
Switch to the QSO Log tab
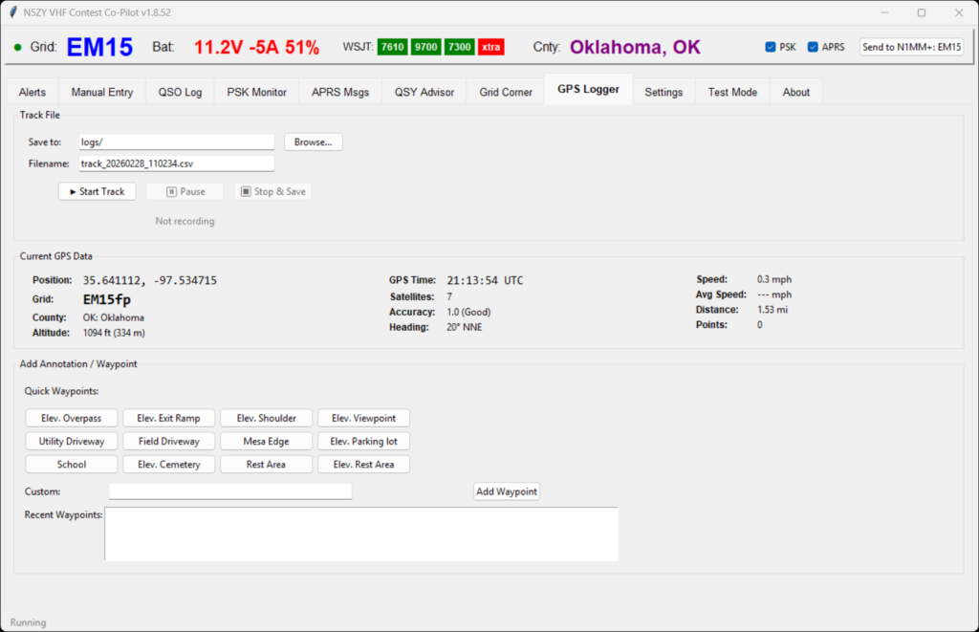[x=180, y=92]
